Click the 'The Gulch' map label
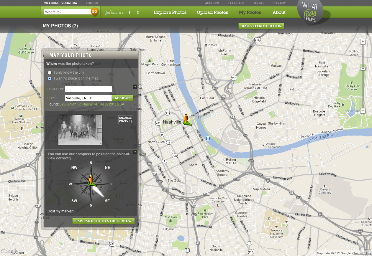Viewport: 372px width, 256px height. [x=175, y=181]
